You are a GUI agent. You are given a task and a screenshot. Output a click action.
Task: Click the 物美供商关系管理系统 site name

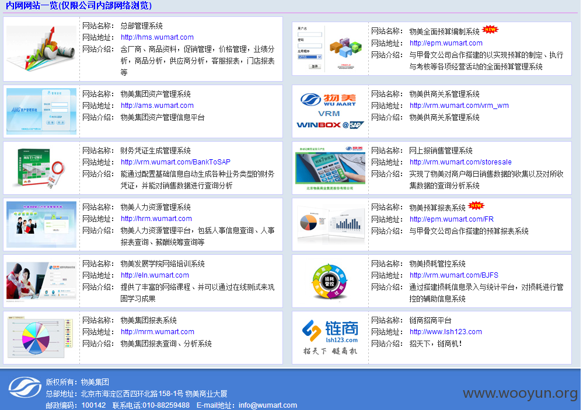tap(444, 94)
